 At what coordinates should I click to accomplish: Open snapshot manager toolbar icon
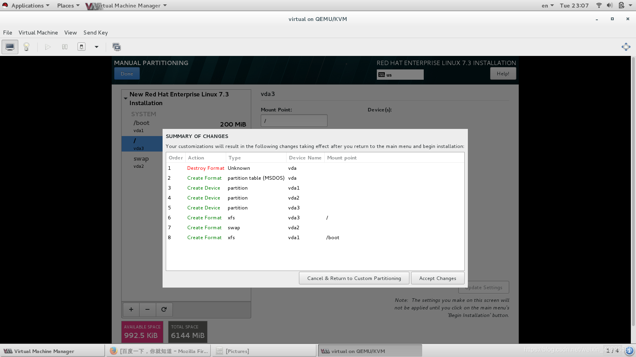click(x=116, y=47)
